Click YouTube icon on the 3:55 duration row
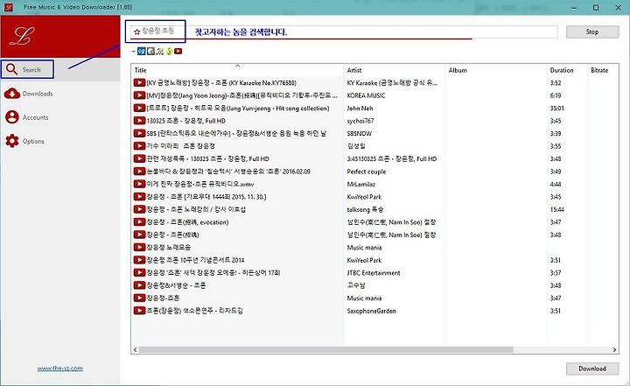630x386 pixels. point(139,146)
